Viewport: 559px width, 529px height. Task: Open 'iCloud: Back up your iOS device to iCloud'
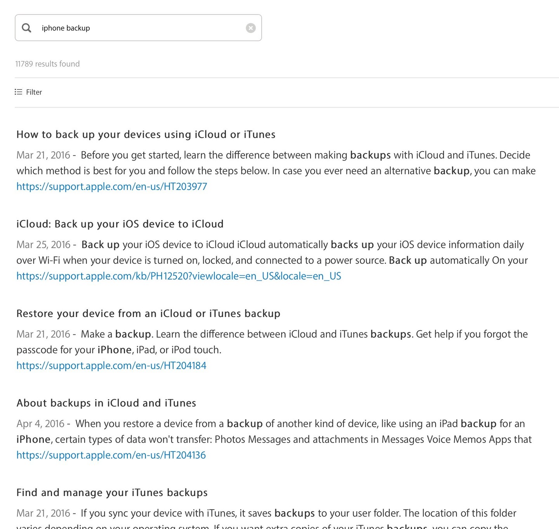click(x=120, y=224)
